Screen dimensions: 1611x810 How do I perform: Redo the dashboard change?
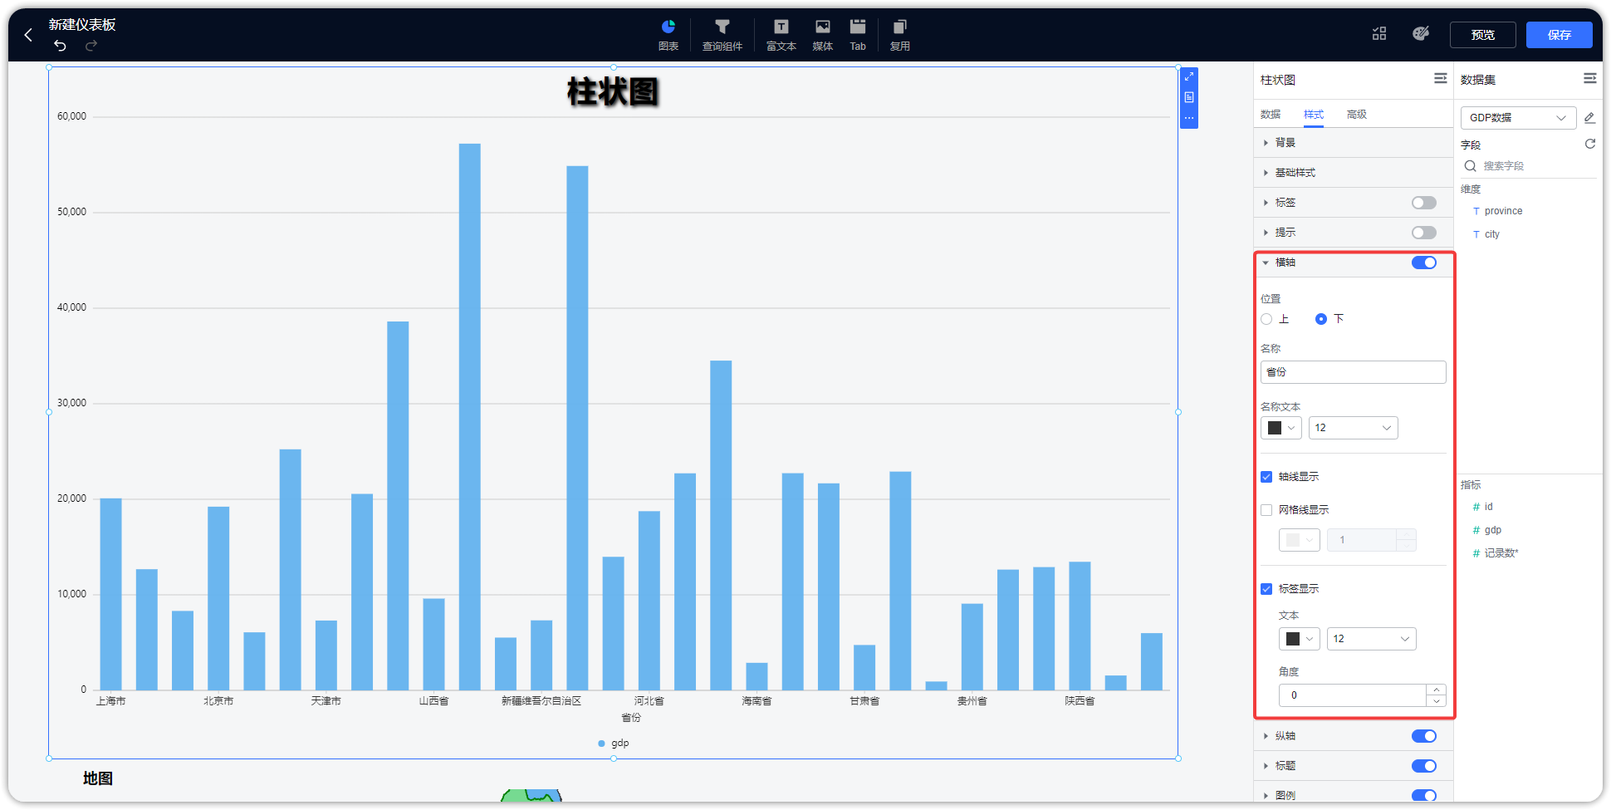[91, 45]
